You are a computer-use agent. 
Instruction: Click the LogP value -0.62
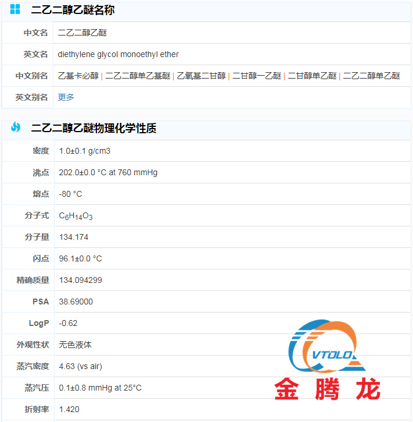tap(68, 323)
